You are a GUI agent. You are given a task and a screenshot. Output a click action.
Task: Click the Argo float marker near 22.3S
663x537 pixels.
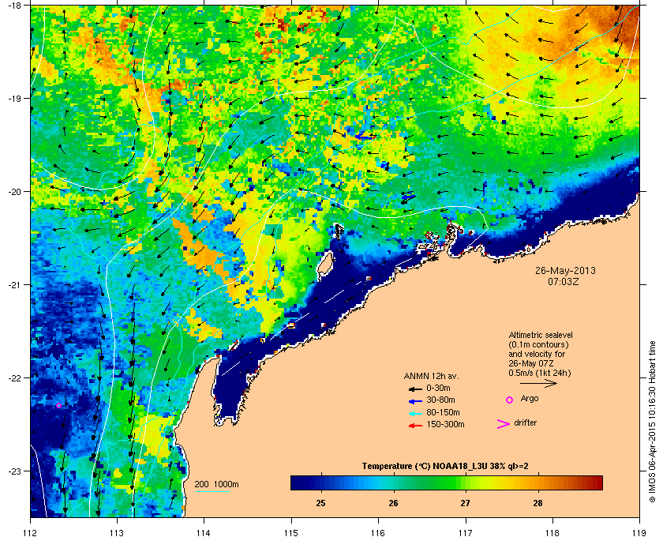[58, 405]
